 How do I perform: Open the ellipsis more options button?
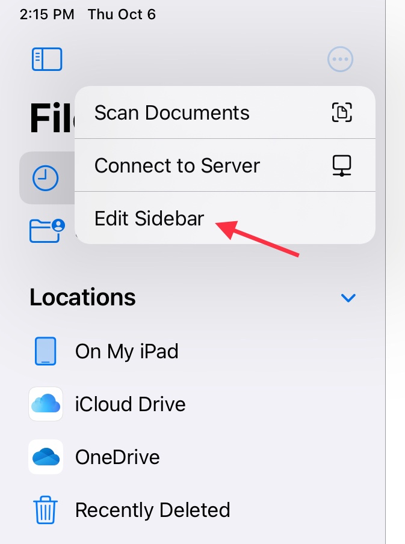pos(340,60)
